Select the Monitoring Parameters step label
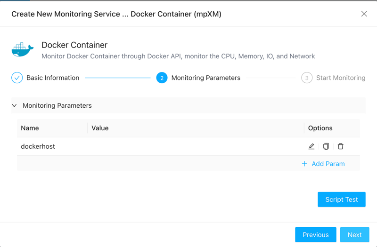Screen dimensions: 377x247 pyautogui.click(x=206, y=78)
